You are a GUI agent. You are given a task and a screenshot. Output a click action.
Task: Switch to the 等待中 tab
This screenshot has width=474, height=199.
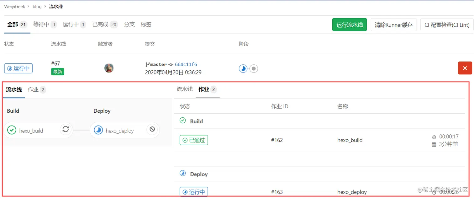[x=45, y=24]
